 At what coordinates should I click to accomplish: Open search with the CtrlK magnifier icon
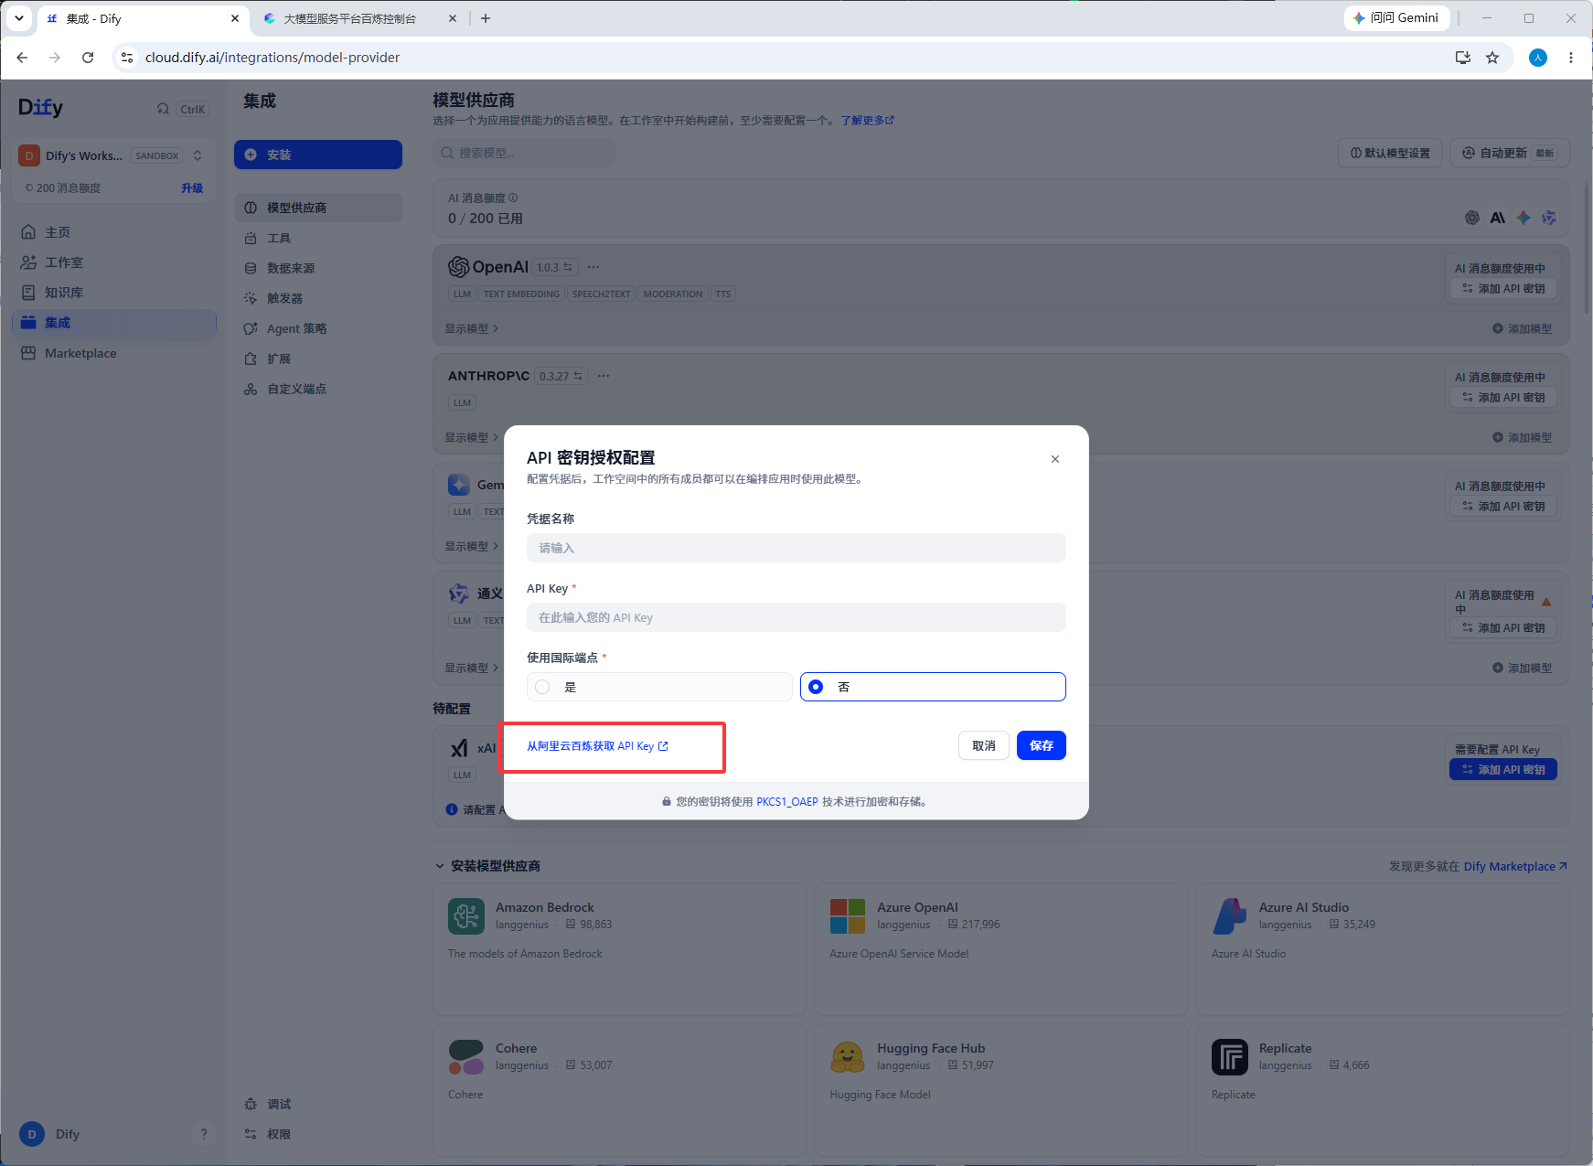[163, 109]
